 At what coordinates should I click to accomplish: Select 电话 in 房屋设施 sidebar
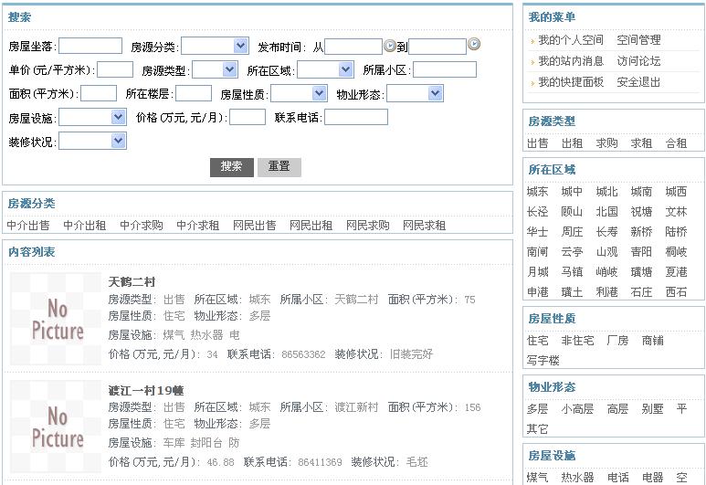coord(617,478)
